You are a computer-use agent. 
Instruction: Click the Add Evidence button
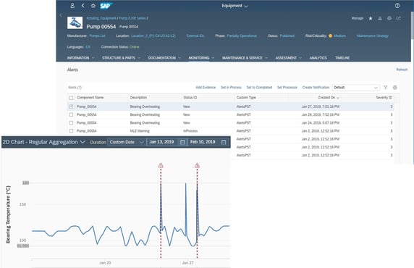point(206,88)
